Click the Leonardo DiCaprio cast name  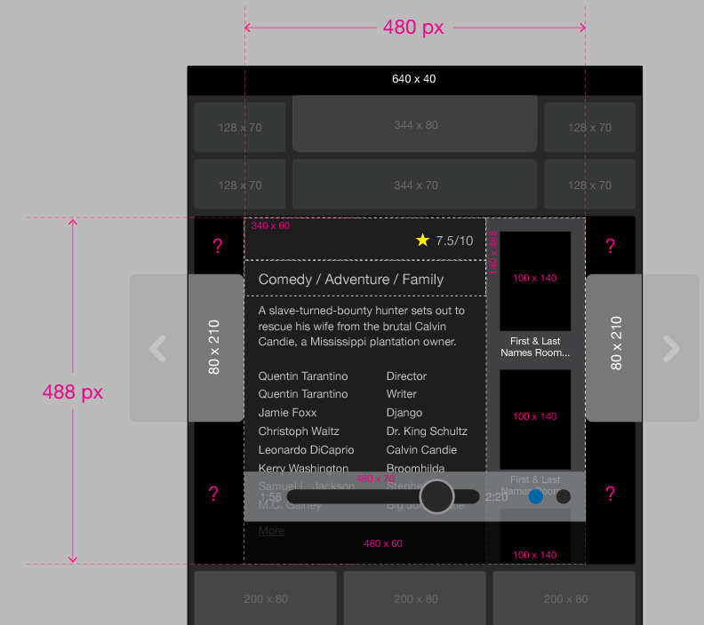306,450
